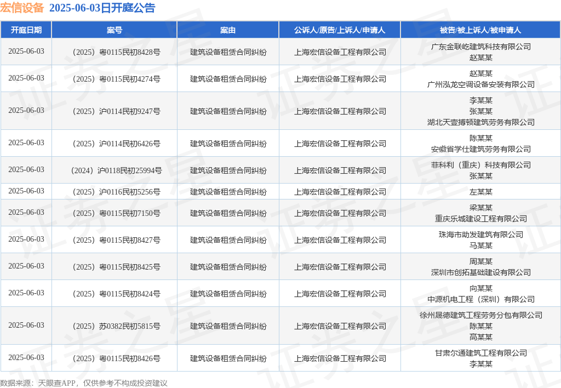Click defendant 向某某
The width and height of the screenshot is (561, 388).
480,288
